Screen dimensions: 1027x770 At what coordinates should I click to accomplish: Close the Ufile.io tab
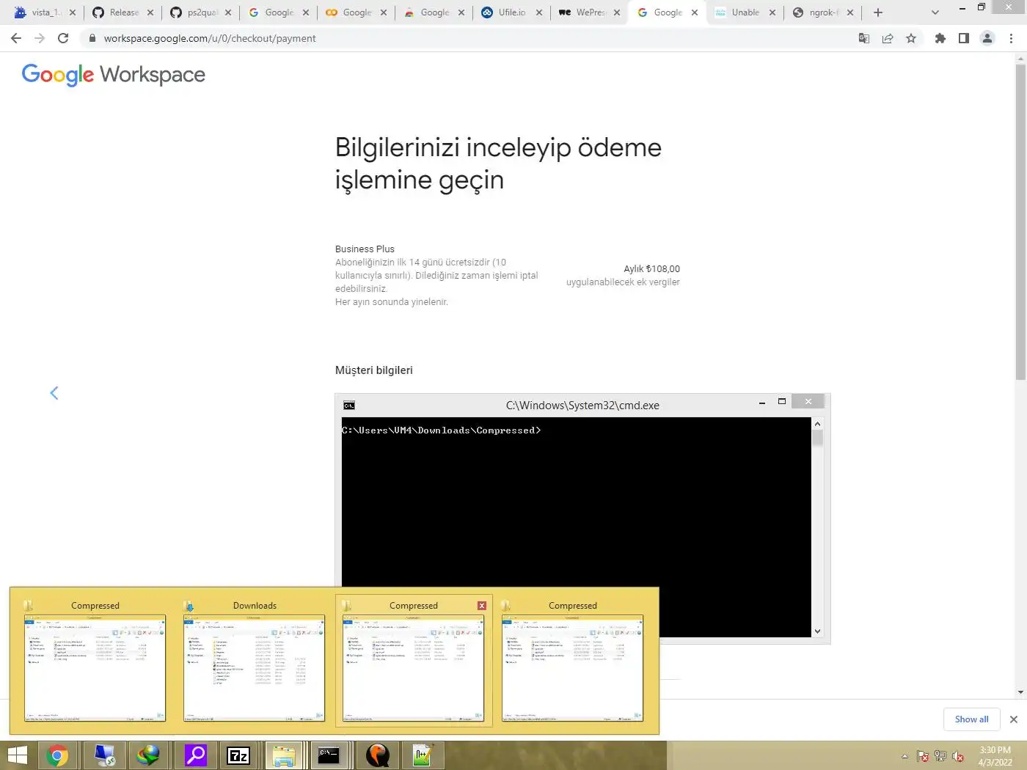click(538, 12)
